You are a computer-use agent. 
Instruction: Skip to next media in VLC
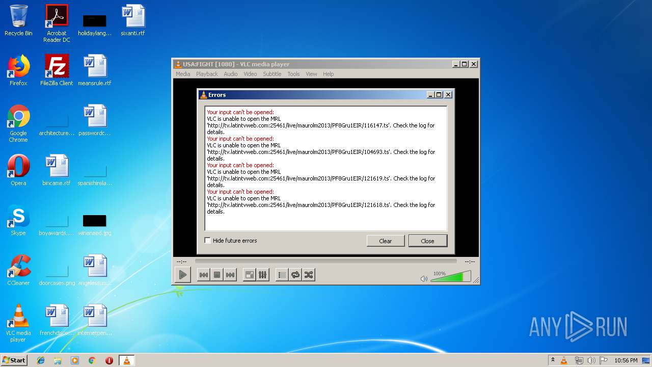[x=230, y=275]
